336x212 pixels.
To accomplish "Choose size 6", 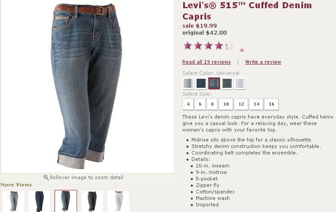I will (200, 104).
